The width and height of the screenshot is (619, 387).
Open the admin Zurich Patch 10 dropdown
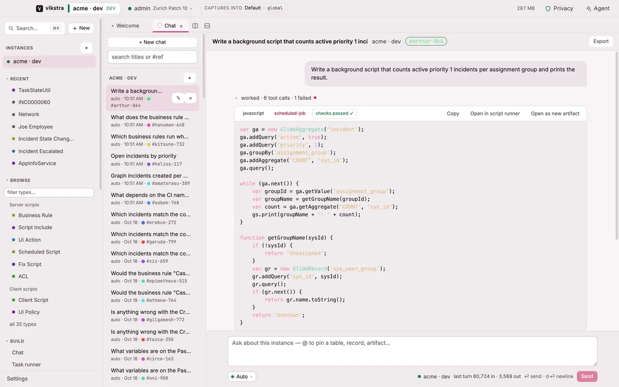click(160, 8)
